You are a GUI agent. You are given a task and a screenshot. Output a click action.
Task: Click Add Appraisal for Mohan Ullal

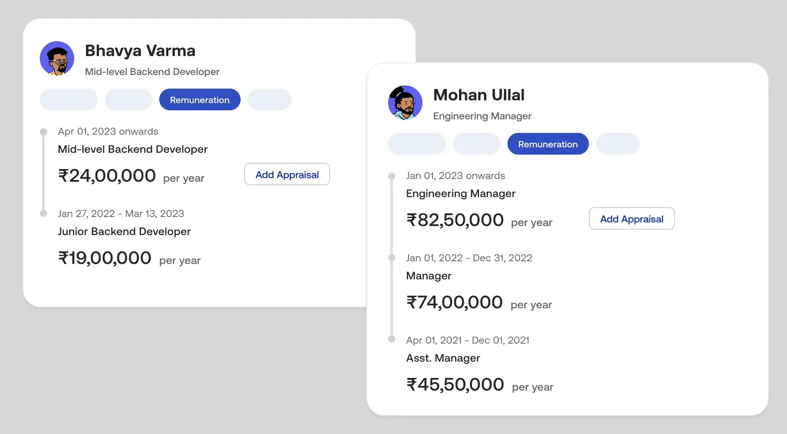631,219
